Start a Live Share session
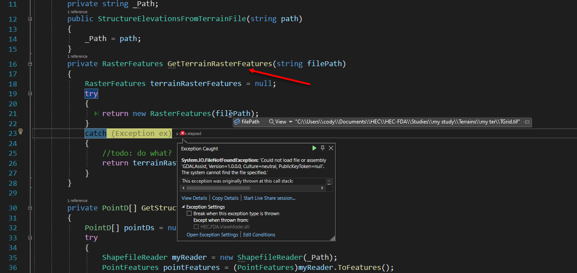 coord(269,198)
